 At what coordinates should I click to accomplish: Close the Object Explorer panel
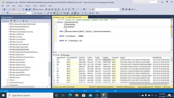[x=49, y=17]
